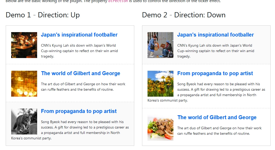This screenshot has height=150, width=275.
Task: Open "Japan's inspirational footballer" link in Demo 1
Action: click(79, 35)
